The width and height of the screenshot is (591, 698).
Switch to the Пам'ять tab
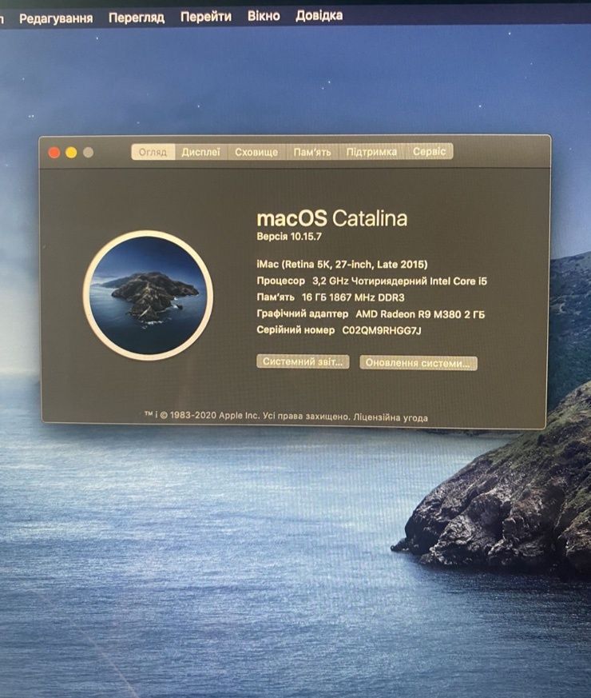(x=312, y=152)
